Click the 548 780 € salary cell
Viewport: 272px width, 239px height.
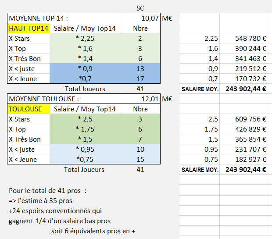(245, 38)
